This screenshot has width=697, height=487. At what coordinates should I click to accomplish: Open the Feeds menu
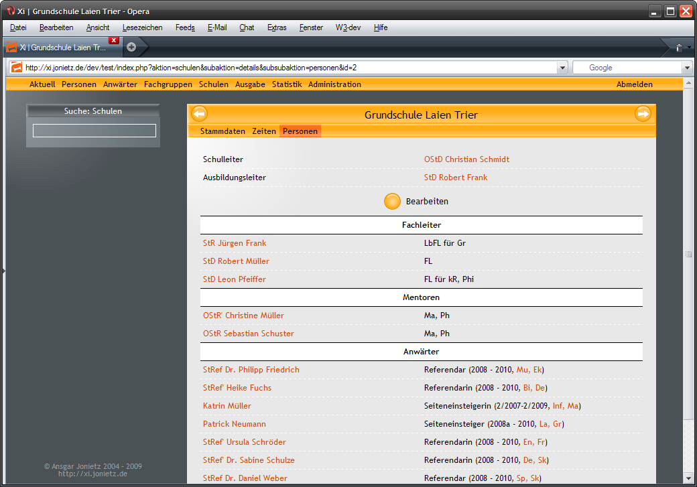(x=185, y=27)
